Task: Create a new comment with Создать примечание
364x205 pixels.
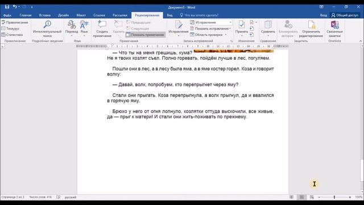Action: tap(102, 29)
